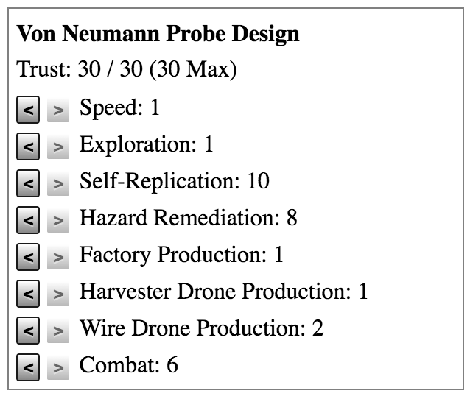Decrease Wire Drone Production

(27, 330)
